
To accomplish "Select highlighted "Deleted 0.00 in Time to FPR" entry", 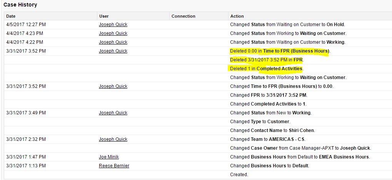I will tap(280, 51).
